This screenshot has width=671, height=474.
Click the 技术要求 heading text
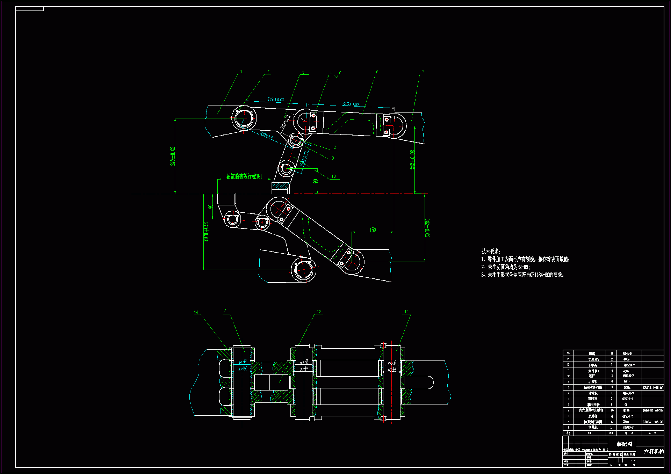tap(491, 251)
